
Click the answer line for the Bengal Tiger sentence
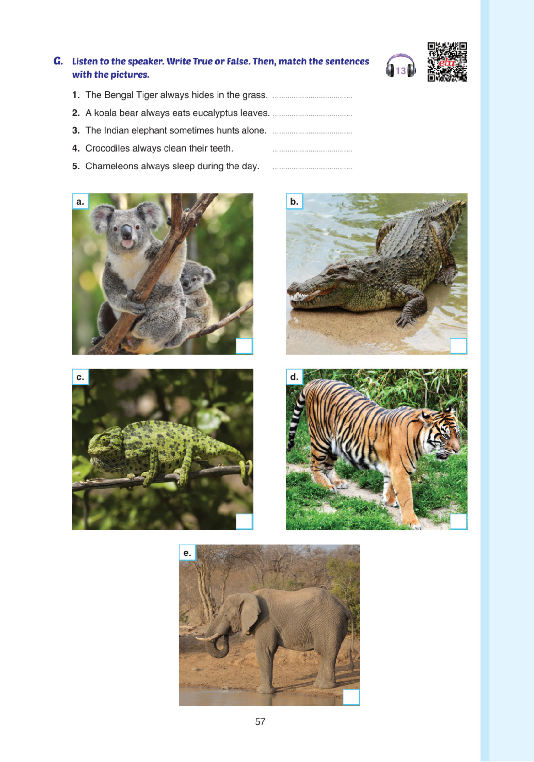(312, 97)
